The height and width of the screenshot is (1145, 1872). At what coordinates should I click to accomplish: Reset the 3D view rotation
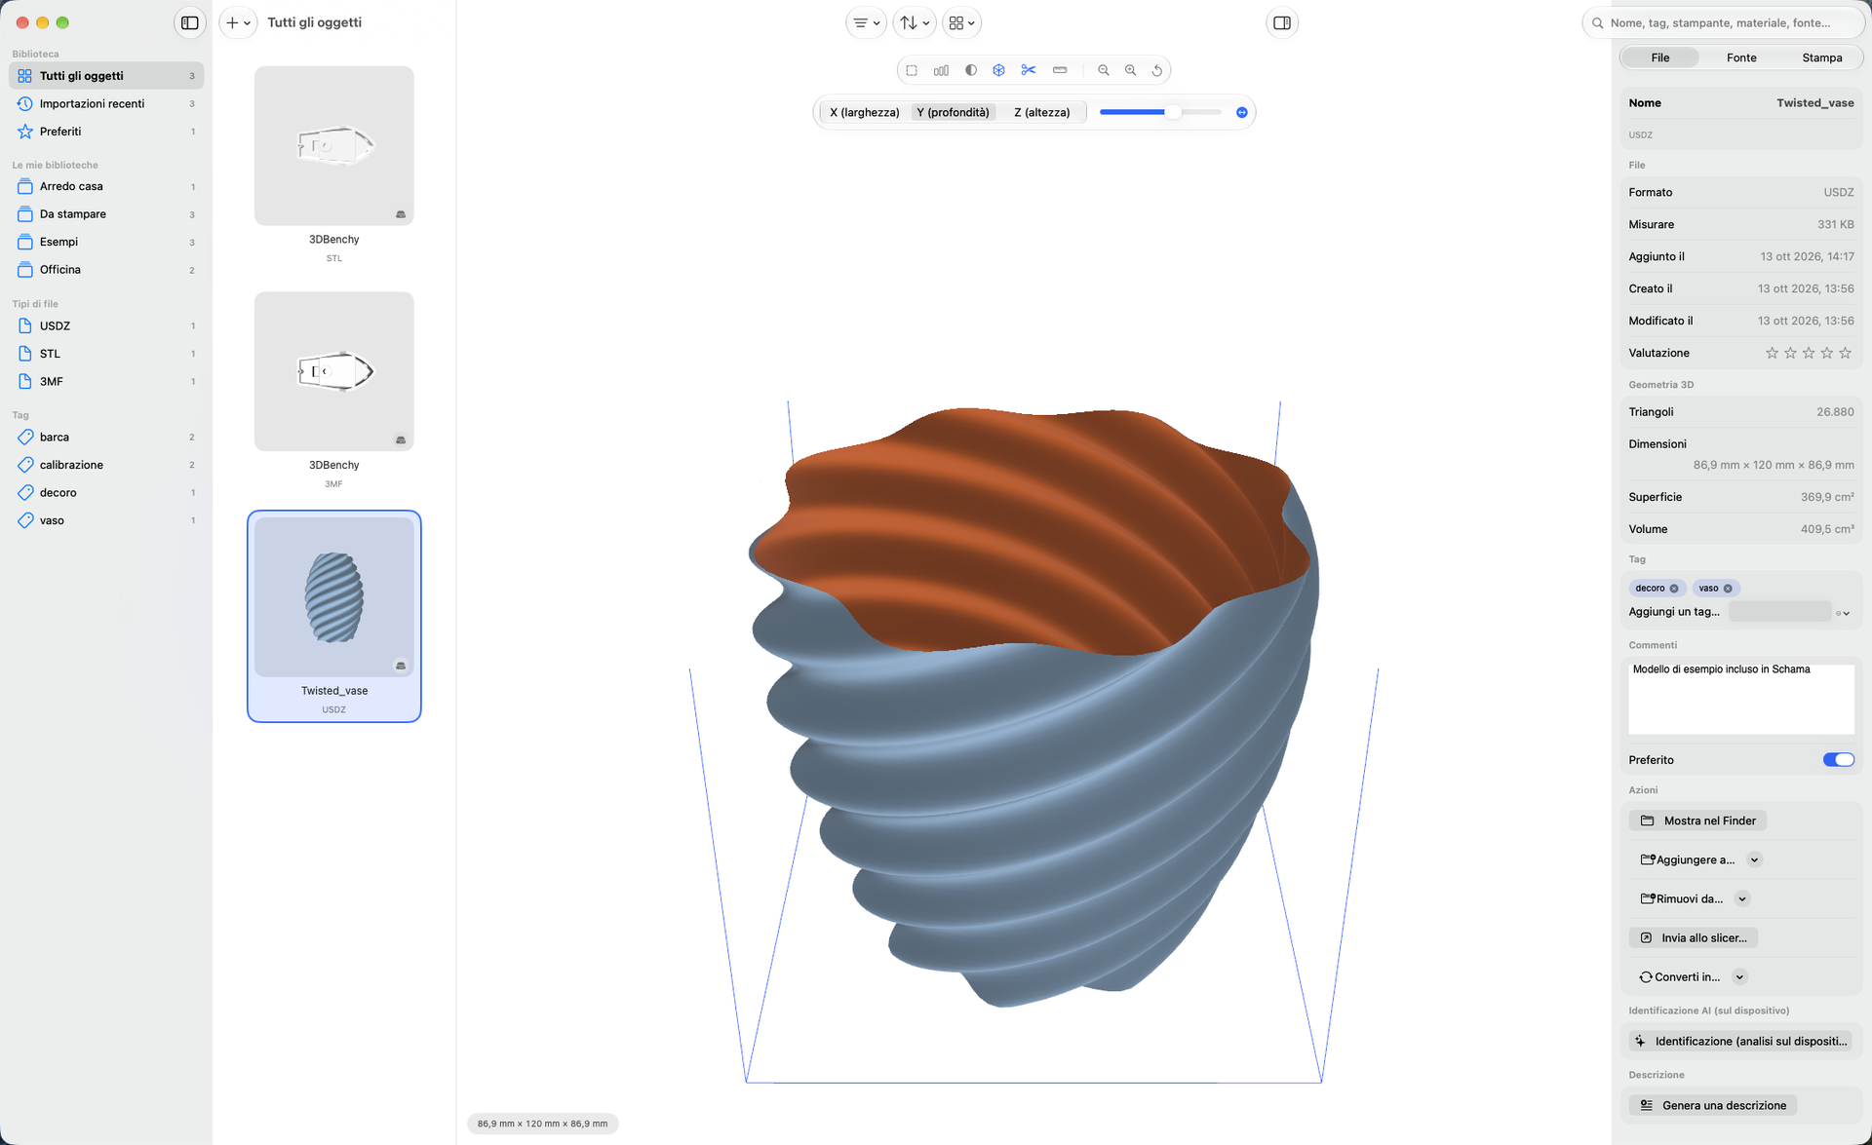pos(1157,70)
